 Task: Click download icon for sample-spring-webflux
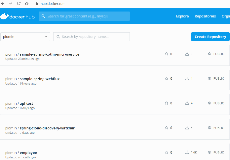(187, 78)
